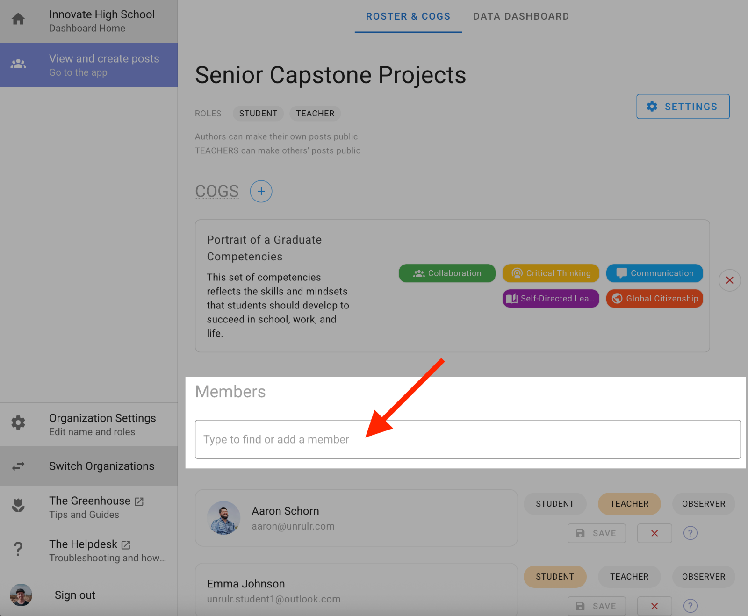Select the plus icon to add a new COG
The height and width of the screenshot is (616, 748).
(260, 191)
